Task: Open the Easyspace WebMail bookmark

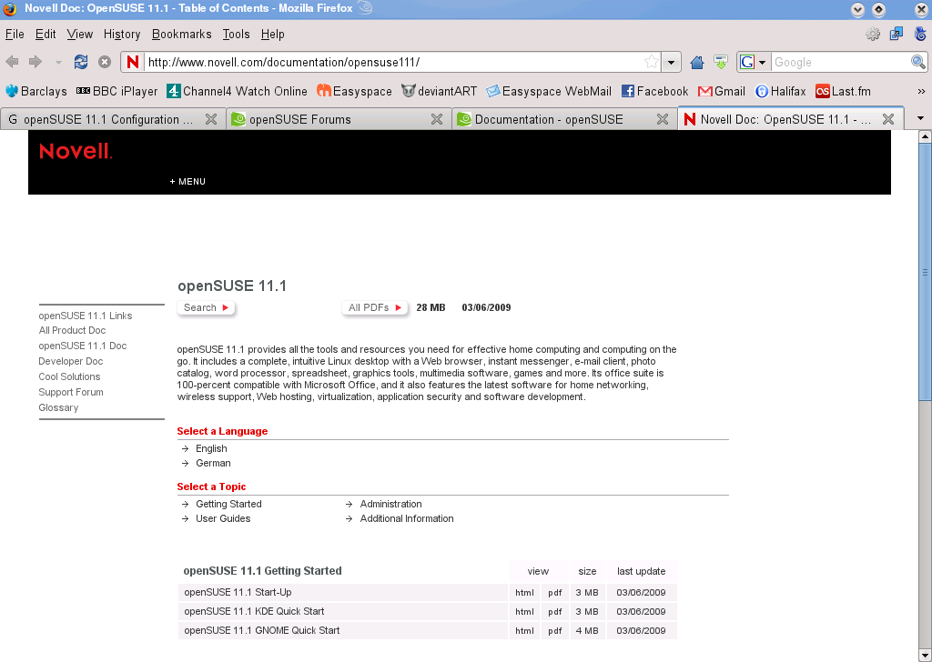Action: [549, 91]
